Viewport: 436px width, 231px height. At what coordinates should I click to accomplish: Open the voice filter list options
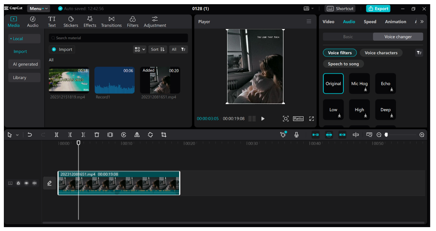pyautogui.click(x=419, y=53)
